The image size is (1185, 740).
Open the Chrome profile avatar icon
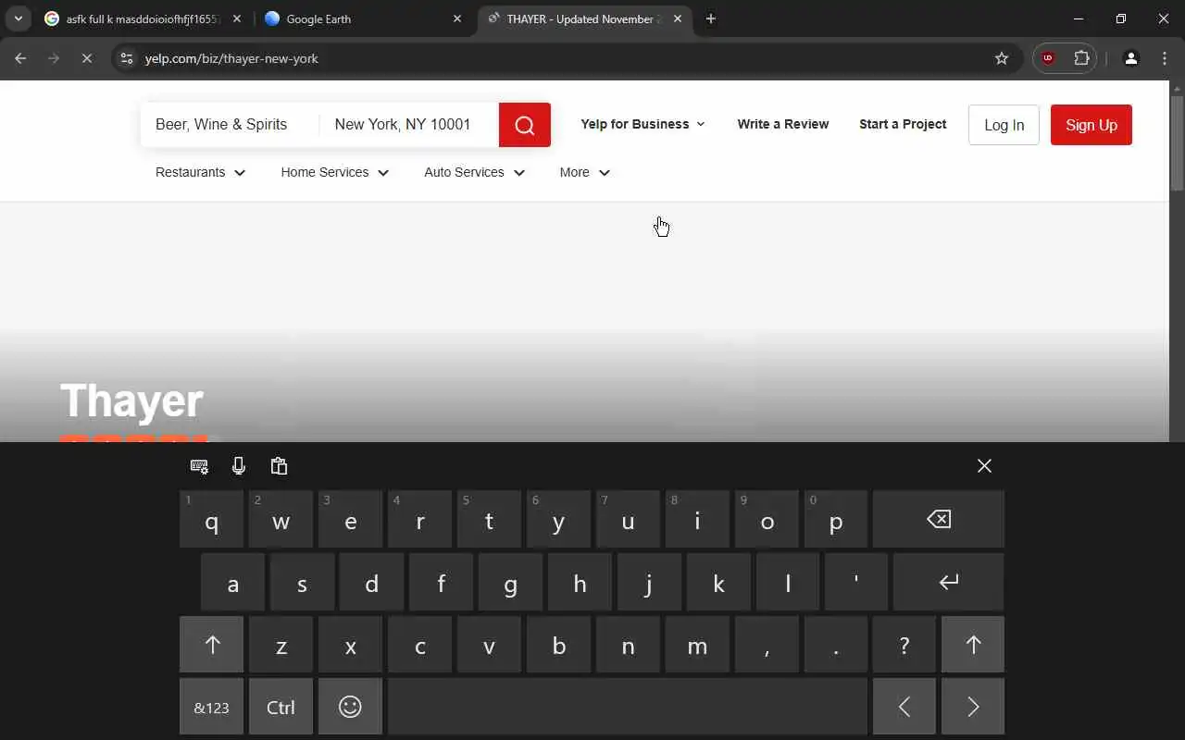(x=1130, y=58)
